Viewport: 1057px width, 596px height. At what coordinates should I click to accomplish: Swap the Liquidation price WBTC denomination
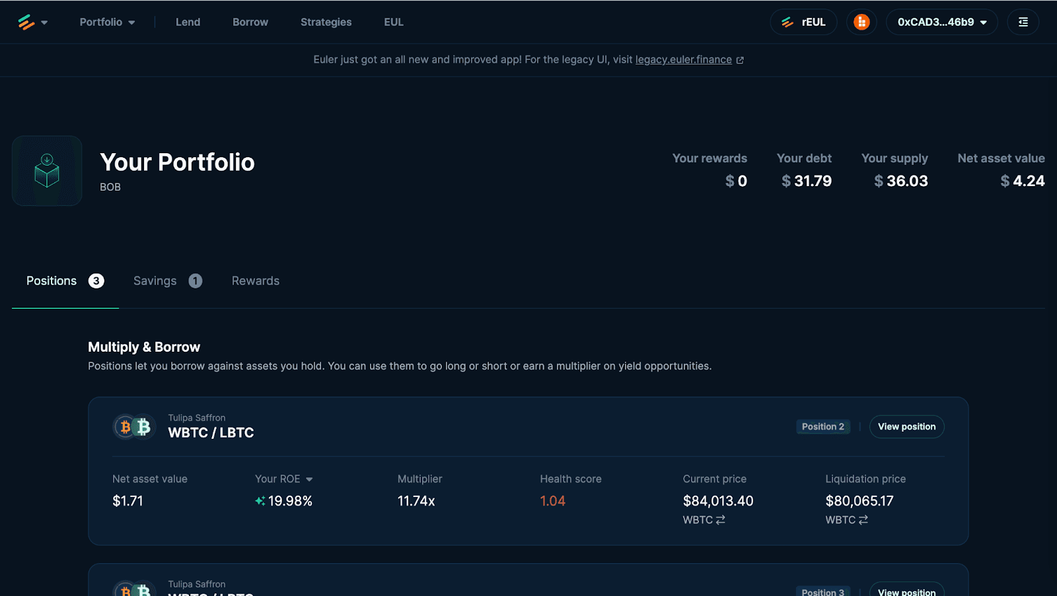pyautogui.click(x=863, y=520)
